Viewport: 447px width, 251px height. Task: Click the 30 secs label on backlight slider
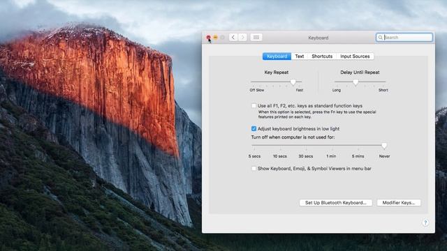(306, 156)
